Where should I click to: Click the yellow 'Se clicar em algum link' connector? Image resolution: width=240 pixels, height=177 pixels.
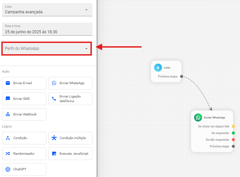pyautogui.click(x=233, y=126)
